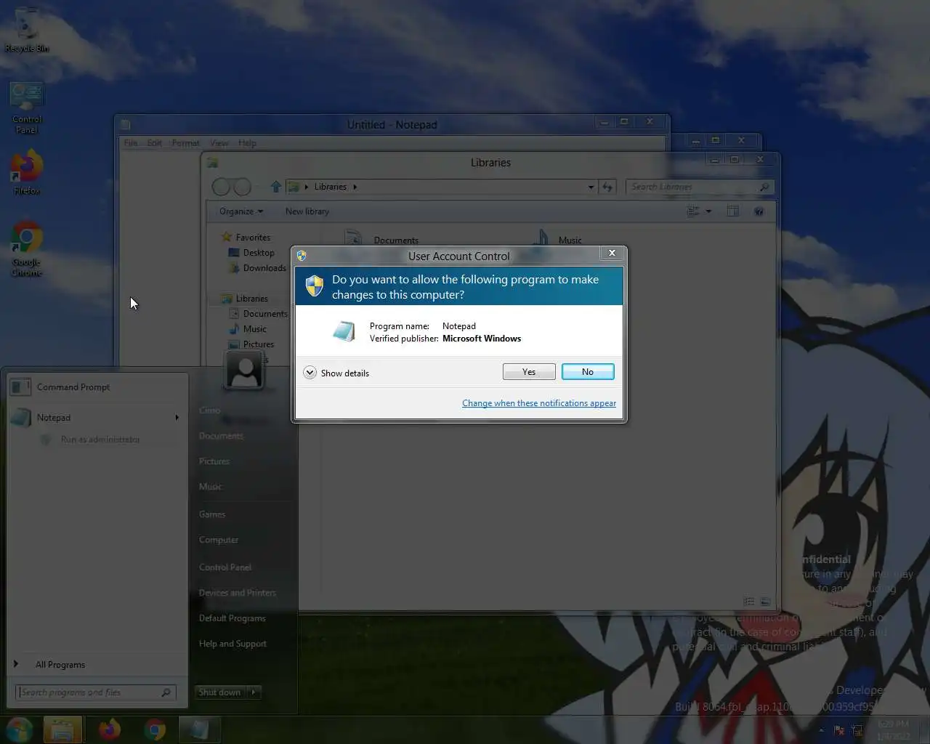930x744 pixels.
Task: Open the Recycle Bin desktop icon
Action: point(27,29)
